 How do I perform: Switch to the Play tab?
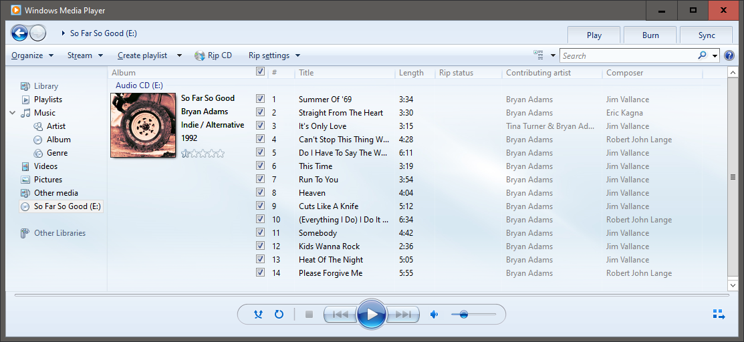594,35
